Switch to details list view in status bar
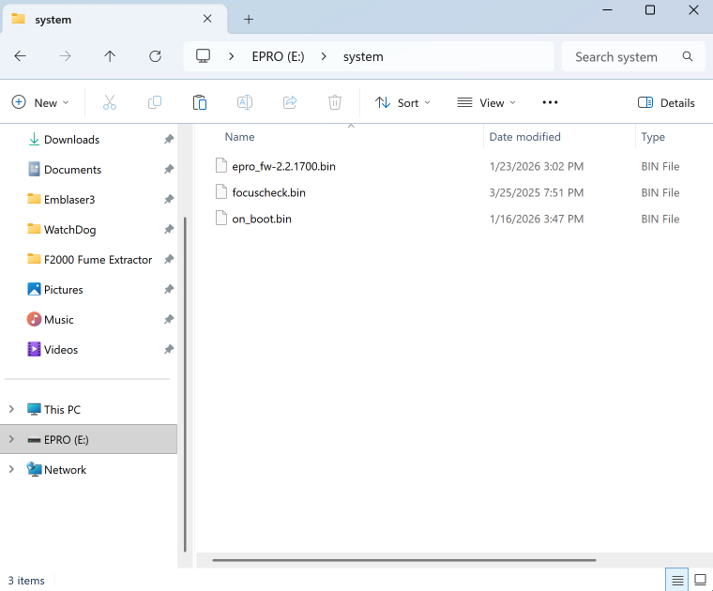This screenshot has width=713, height=591. pos(677,580)
